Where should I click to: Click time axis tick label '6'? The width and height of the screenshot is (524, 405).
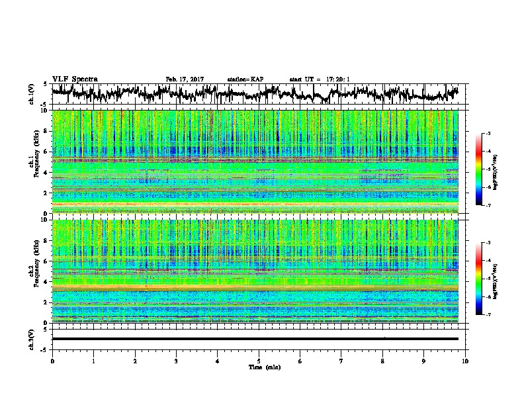300,361
